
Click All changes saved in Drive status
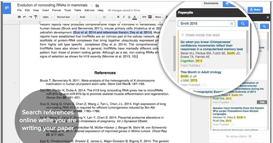(x=124, y=10)
